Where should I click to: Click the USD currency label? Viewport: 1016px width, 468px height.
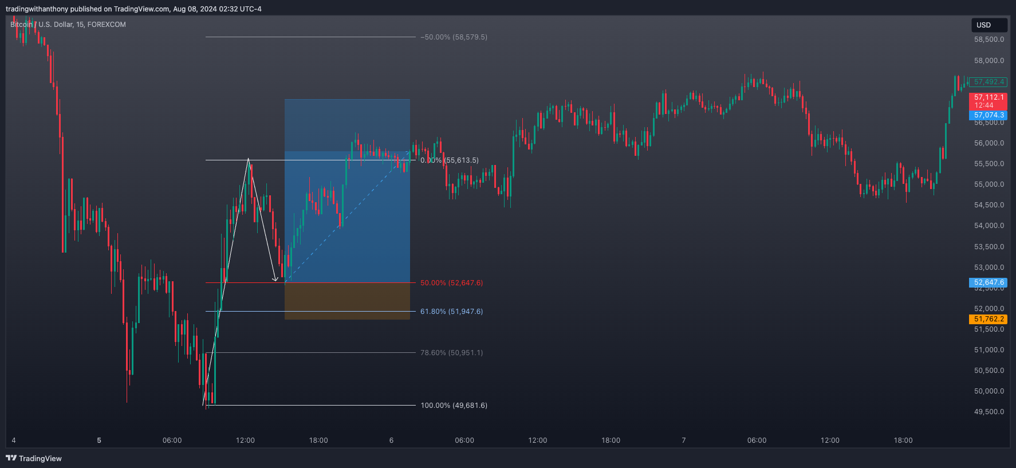[x=989, y=25]
